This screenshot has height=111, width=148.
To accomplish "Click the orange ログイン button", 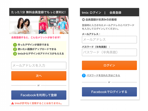I will [x=109, y=65].
